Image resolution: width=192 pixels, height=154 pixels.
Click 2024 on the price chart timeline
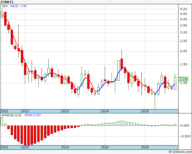(105, 111)
